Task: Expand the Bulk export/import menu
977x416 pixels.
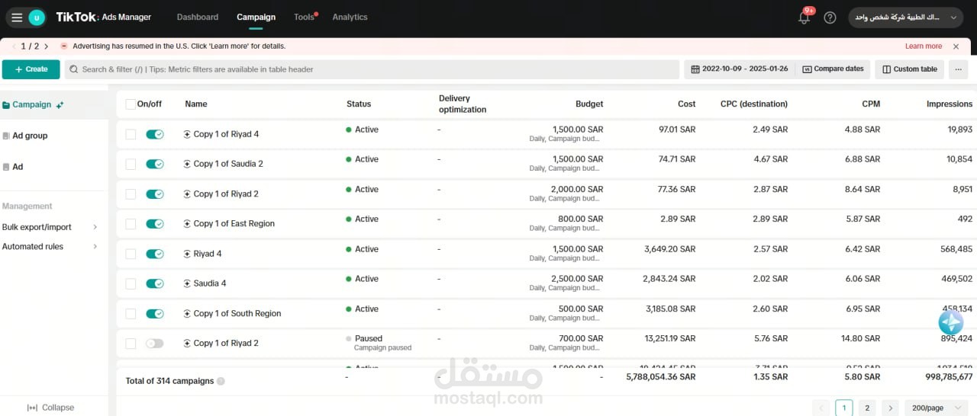Action: tap(50, 227)
